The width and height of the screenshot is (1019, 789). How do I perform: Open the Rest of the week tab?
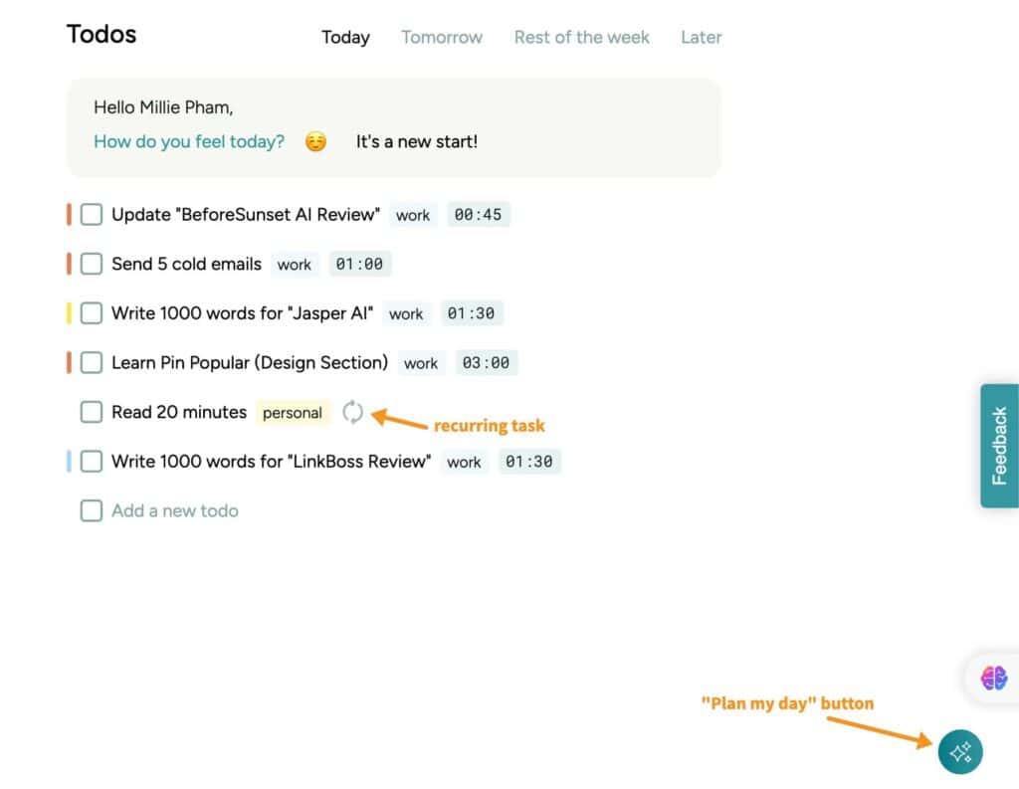tap(581, 37)
